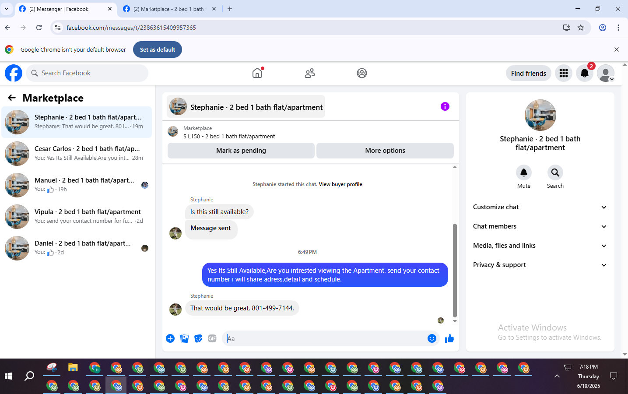Click Mark as pending button

(241, 151)
